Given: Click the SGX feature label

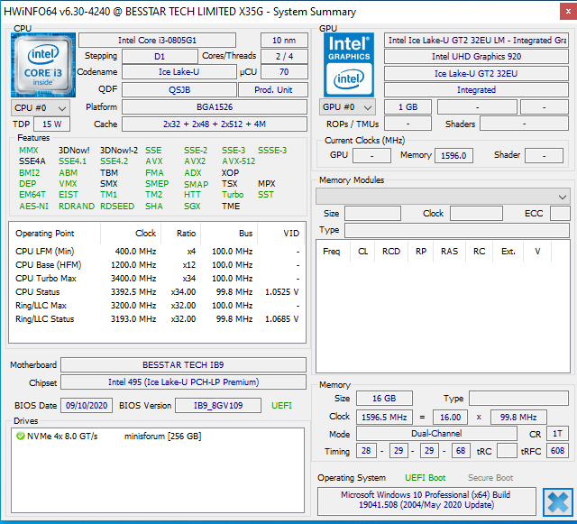Looking at the screenshot, I should click(192, 207).
